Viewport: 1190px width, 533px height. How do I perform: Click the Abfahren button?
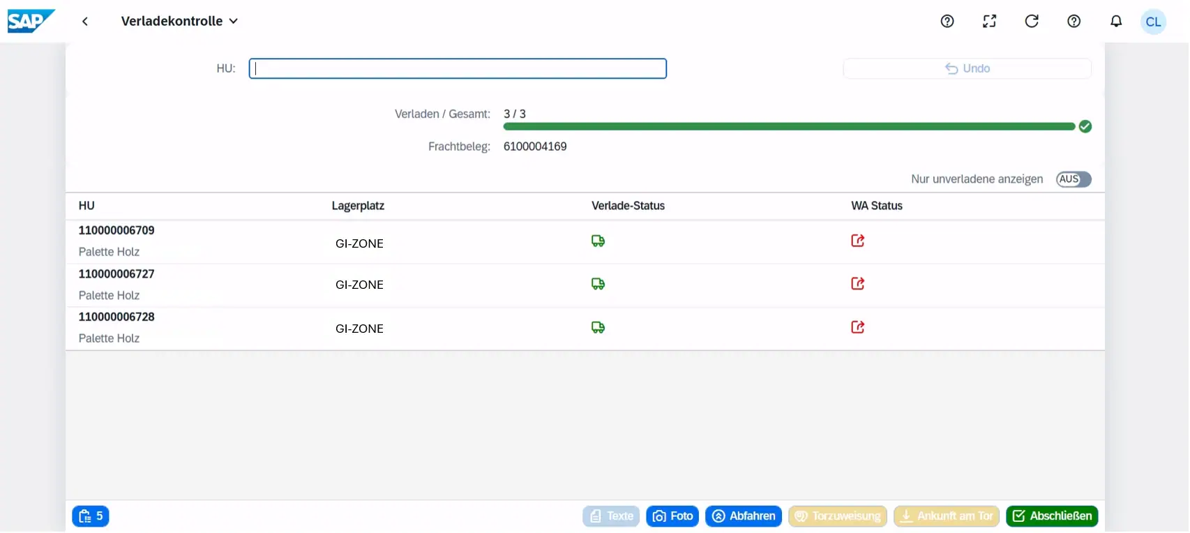(x=744, y=516)
